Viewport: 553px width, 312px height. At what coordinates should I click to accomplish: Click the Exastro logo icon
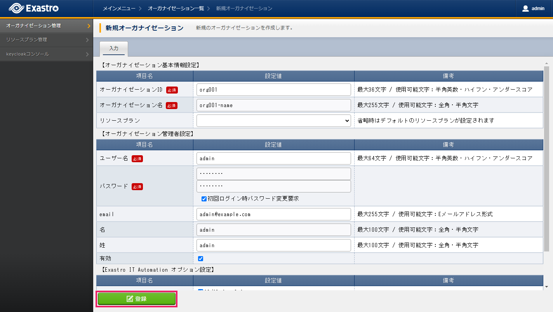(16, 8)
